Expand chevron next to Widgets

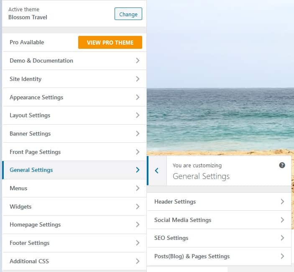pos(138,207)
